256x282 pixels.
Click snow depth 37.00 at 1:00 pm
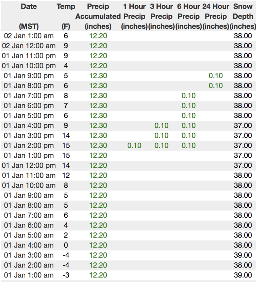[243, 155]
